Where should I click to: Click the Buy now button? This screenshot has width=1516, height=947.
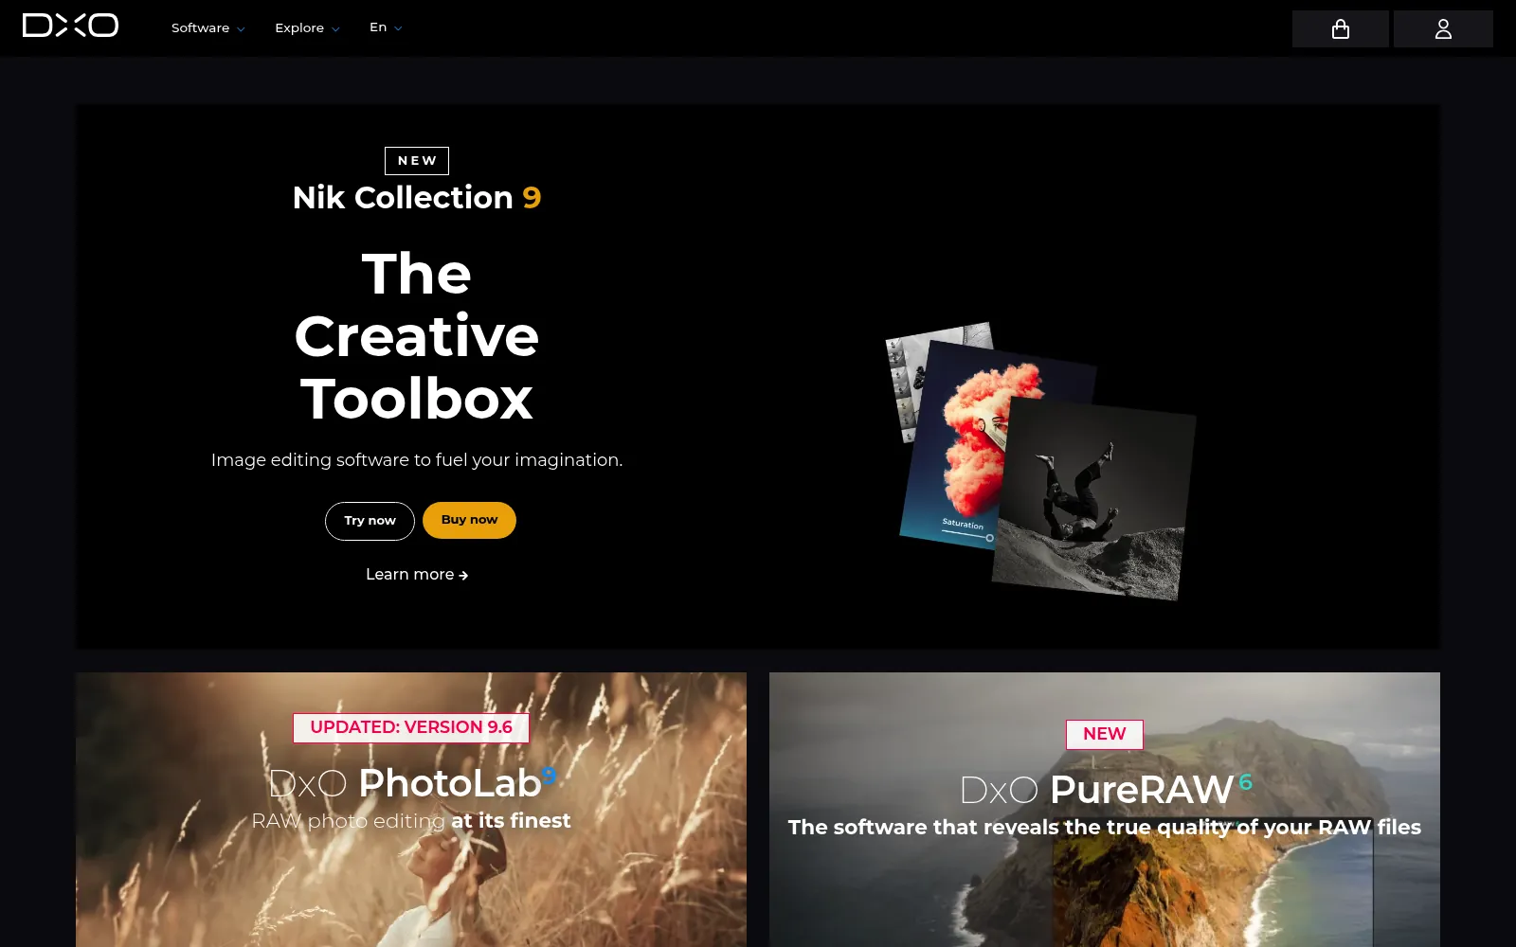[x=469, y=520]
